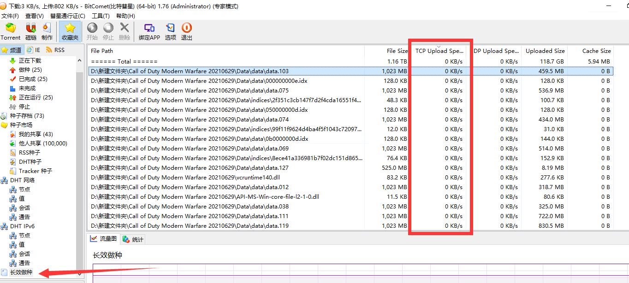
Task: Click the 5.94 MB cache size cell
Action: (x=599, y=61)
